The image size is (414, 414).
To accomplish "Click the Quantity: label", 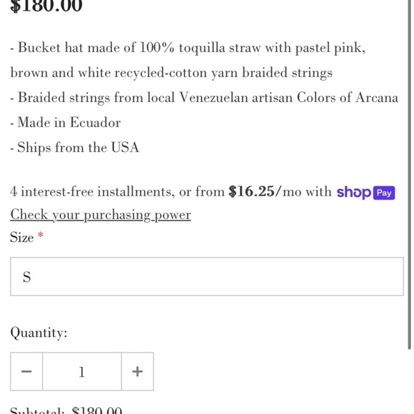I will [x=39, y=333].
